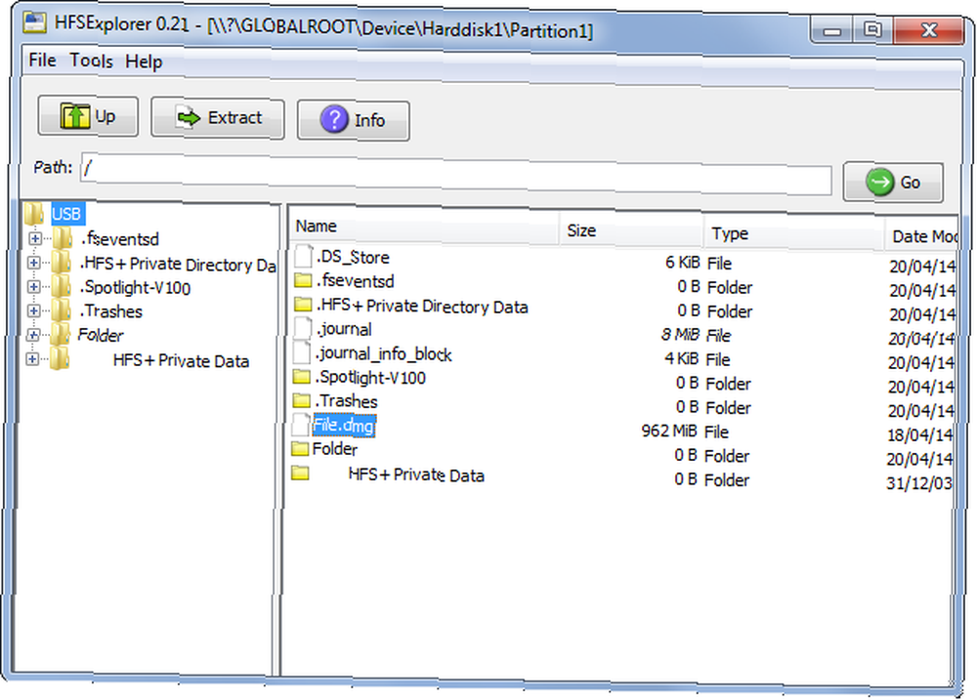Sort by the Date Modified column header
The image size is (977, 700).
click(x=921, y=236)
